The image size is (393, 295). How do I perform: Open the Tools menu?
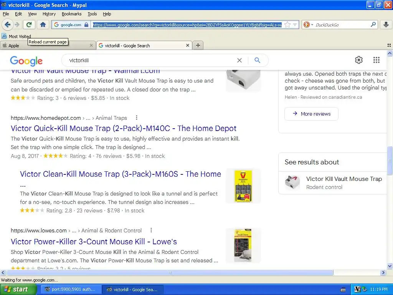[x=92, y=14]
